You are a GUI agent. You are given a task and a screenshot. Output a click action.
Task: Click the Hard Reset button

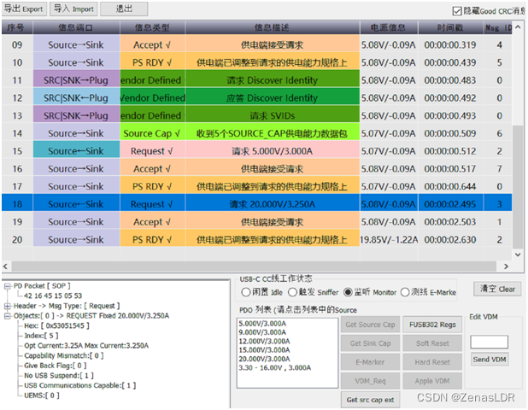coord(432,362)
